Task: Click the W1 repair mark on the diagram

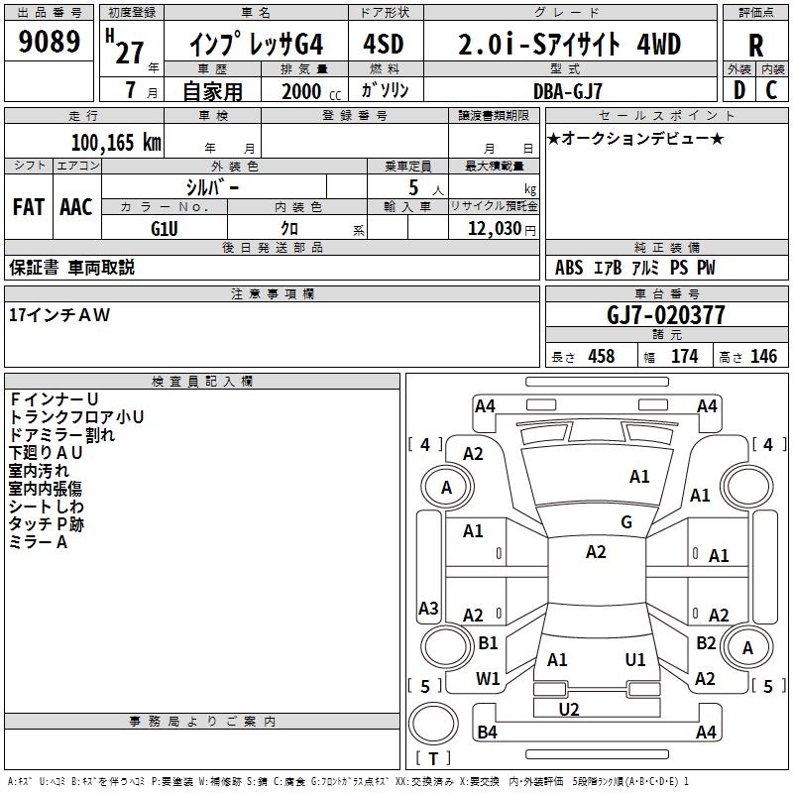Action: (488, 679)
